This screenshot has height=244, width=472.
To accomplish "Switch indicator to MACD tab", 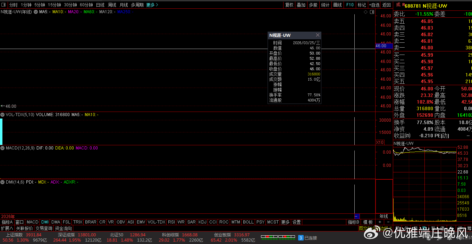I will click(33, 222).
